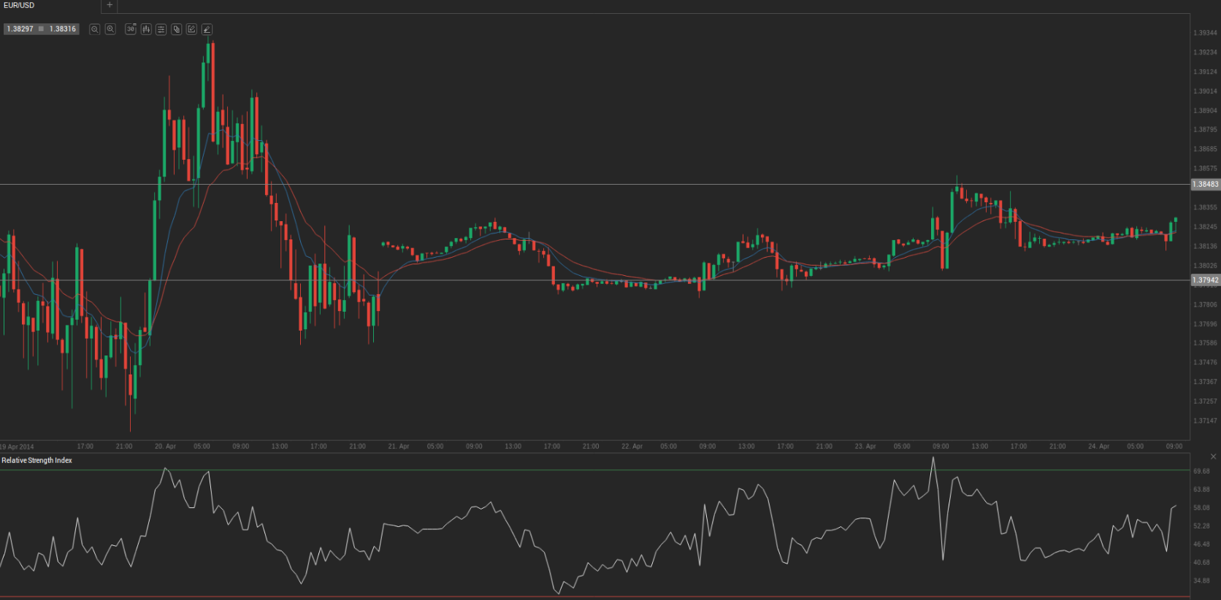Open the edit drawing tool icon
The image size is (1221, 600).
191,29
